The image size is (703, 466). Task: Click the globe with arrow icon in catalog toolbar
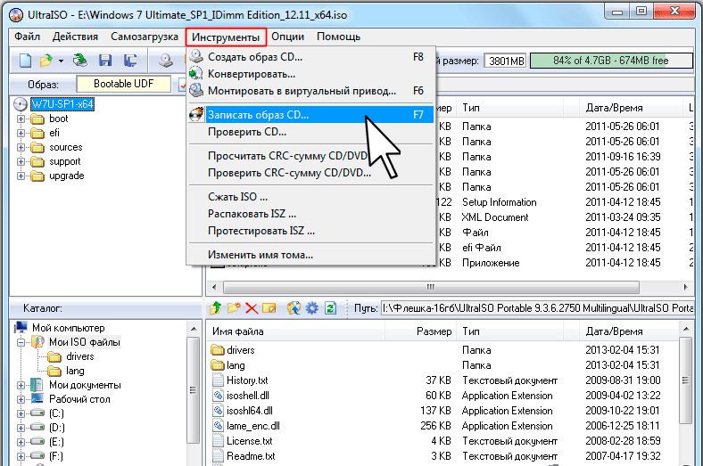[294, 308]
